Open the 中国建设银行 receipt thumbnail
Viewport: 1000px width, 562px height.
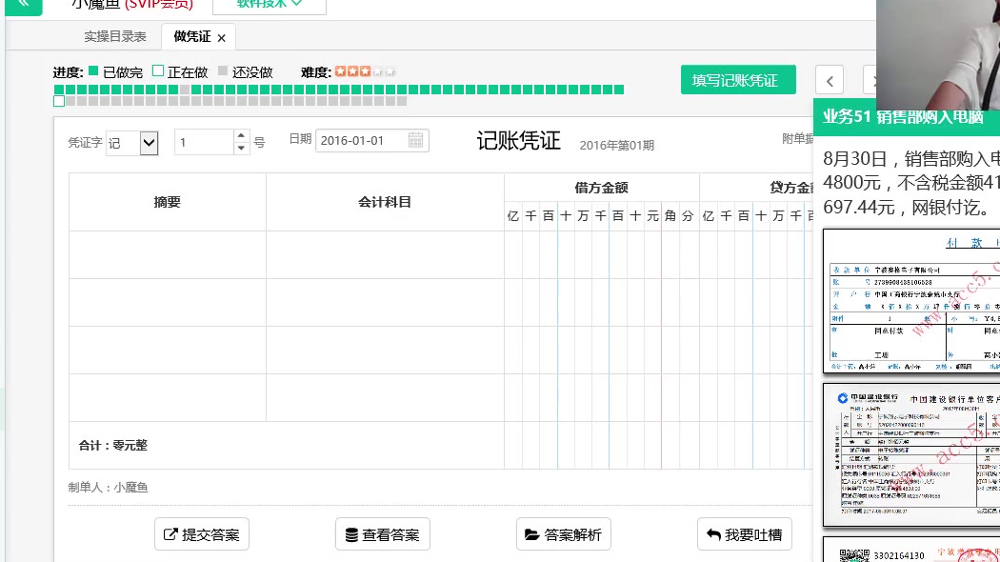[x=911, y=454]
